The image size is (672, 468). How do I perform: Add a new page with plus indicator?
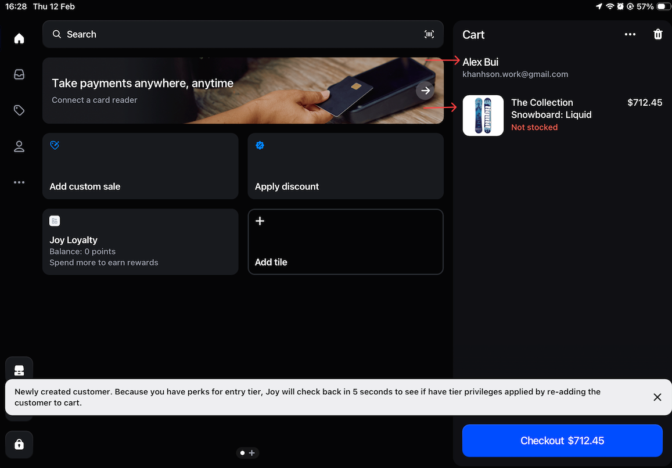click(252, 453)
